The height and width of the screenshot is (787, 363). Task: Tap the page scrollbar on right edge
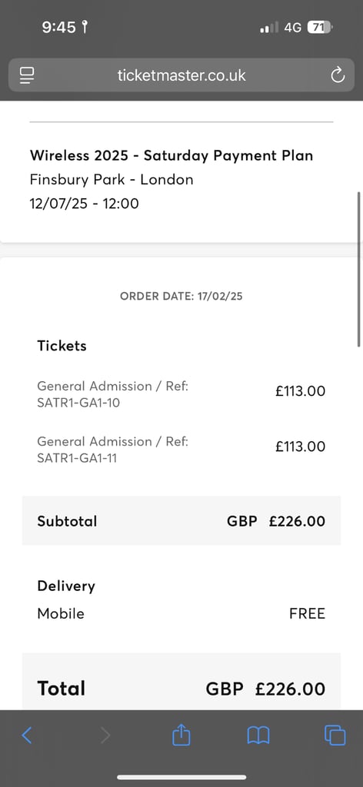(359, 269)
